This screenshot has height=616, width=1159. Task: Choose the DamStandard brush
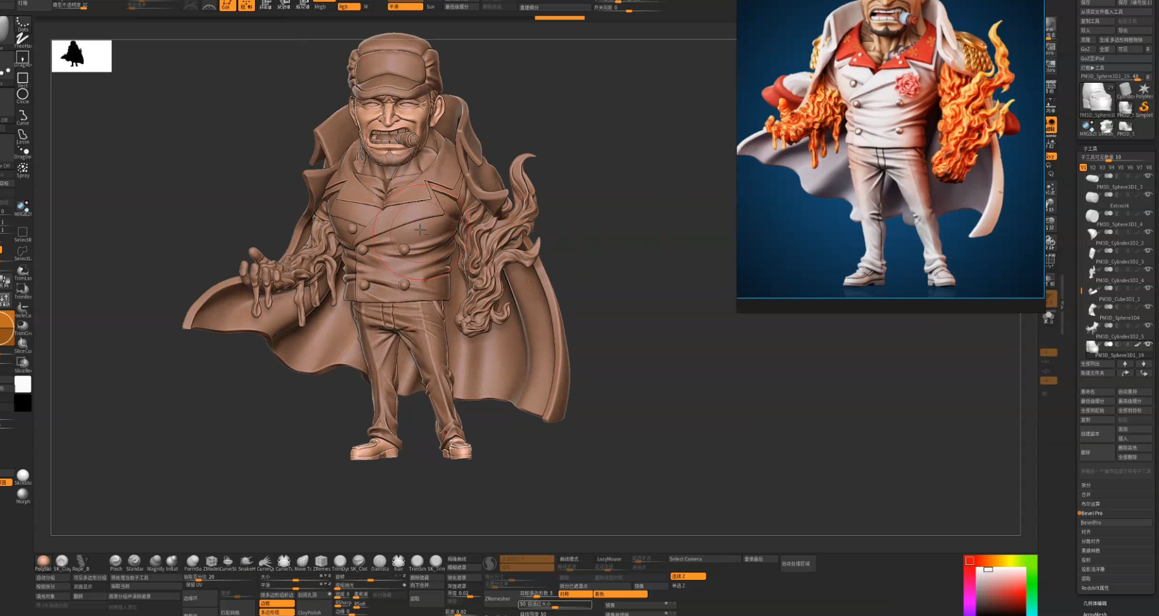pyautogui.click(x=380, y=562)
